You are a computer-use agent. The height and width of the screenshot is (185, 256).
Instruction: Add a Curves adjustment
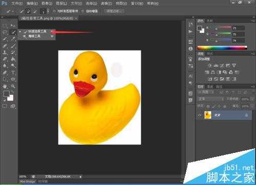(222, 65)
